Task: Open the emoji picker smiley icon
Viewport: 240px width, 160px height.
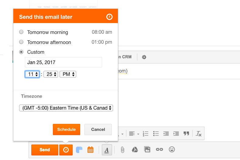Action: pyautogui.click(x=172, y=149)
